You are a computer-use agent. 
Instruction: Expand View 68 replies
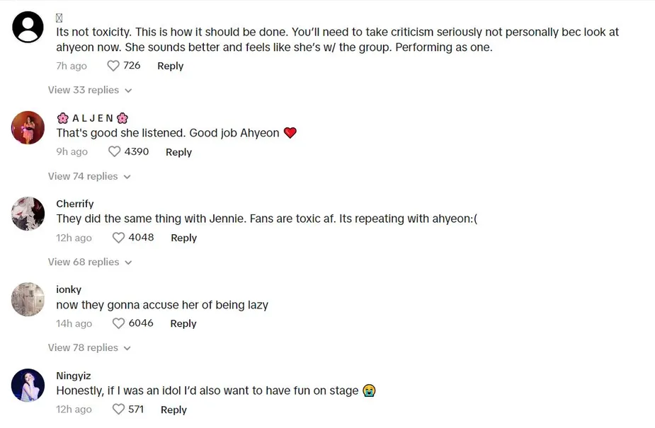(x=90, y=262)
